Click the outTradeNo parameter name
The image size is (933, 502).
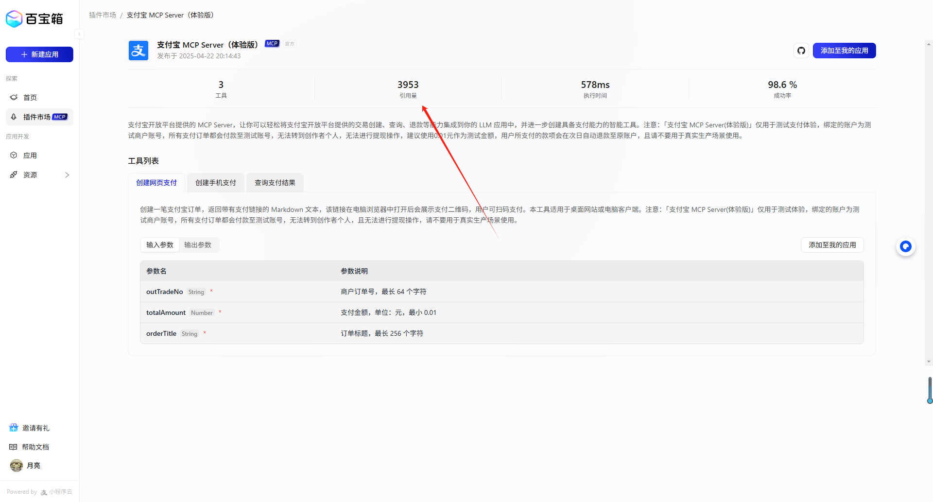click(x=165, y=292)
